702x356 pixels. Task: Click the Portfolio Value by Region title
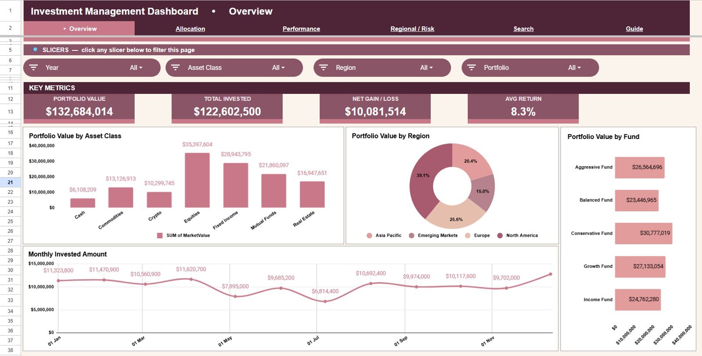[x=390, y=136]
